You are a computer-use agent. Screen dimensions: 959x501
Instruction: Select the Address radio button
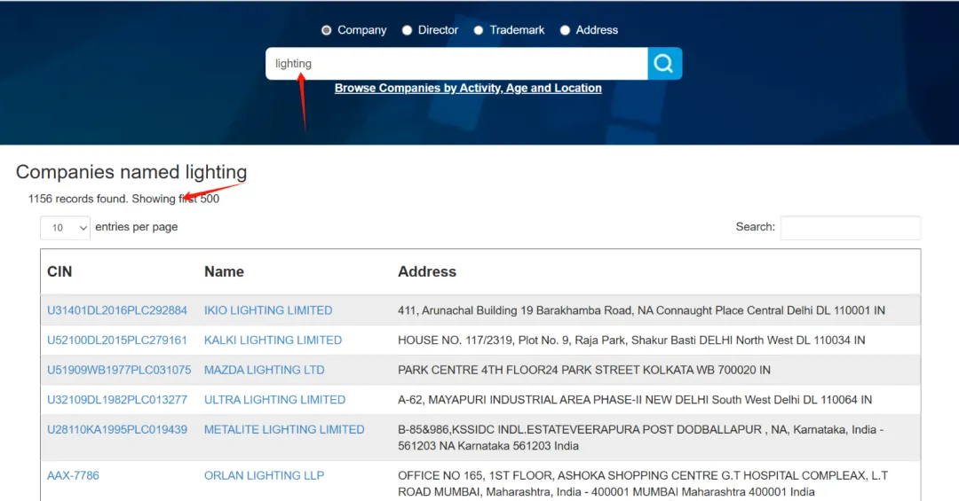[x=565, y=30]
